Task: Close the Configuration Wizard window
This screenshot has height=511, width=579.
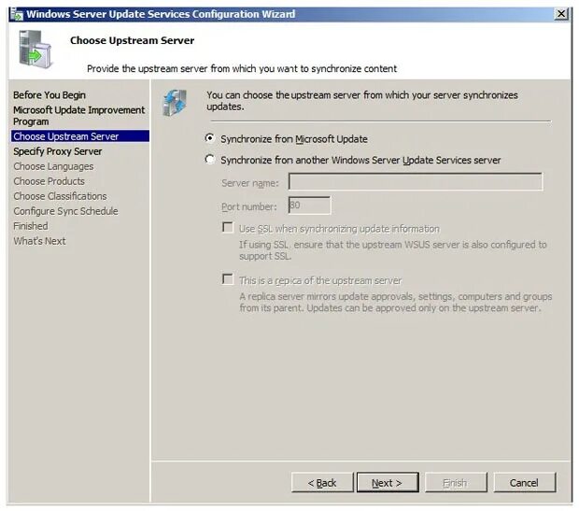Action: click(x=561, y=14)
